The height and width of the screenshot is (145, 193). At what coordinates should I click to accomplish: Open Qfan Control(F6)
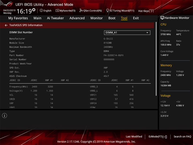point(91,10)
